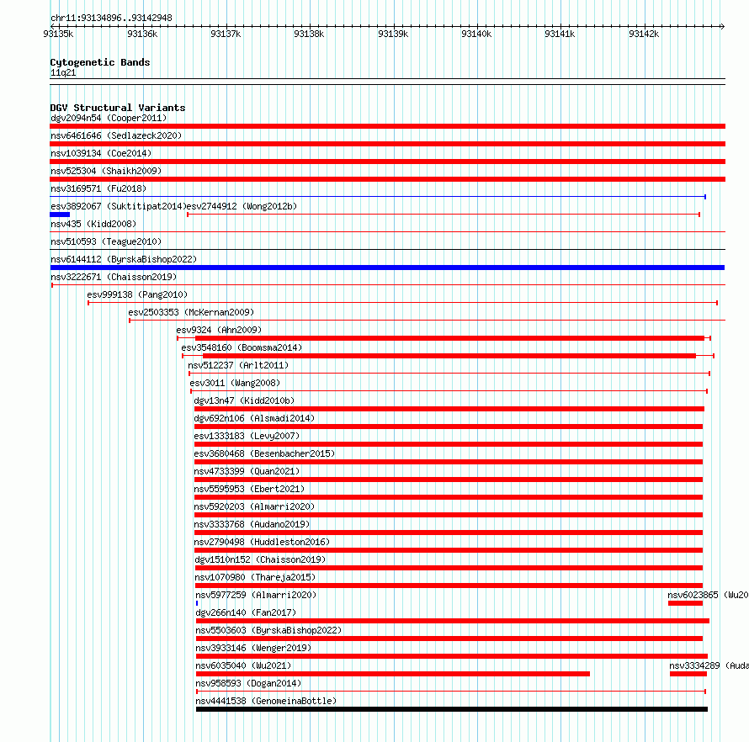The width and height of the screenshot is (749, 742).
Task: Select the nsv6461646 (Sedlazeck2020) red bar
Action: tap(387, 144)
